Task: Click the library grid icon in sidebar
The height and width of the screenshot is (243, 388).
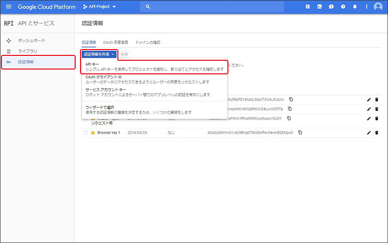Action: coord(9,52)
